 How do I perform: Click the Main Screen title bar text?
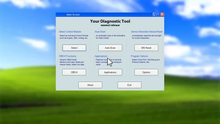pyautogui.click(x=73, y=14)
